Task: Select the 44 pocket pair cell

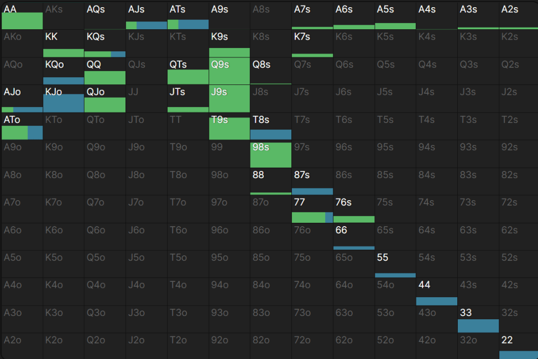Action: point(437,292)
